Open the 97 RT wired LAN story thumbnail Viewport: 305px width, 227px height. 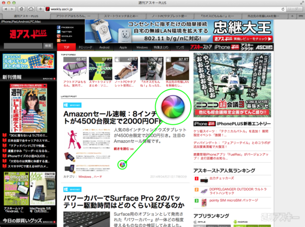tap(177, 68)
